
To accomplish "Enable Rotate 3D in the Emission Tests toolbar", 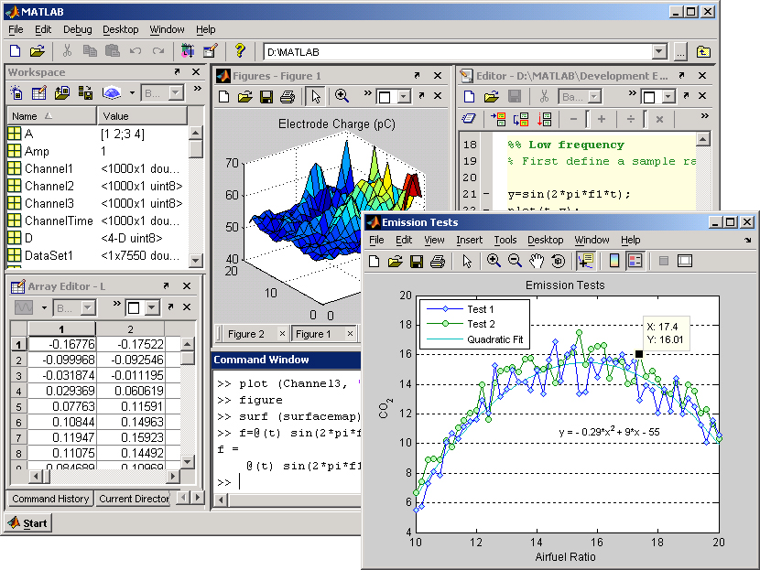I will click(x=559, y=260).
